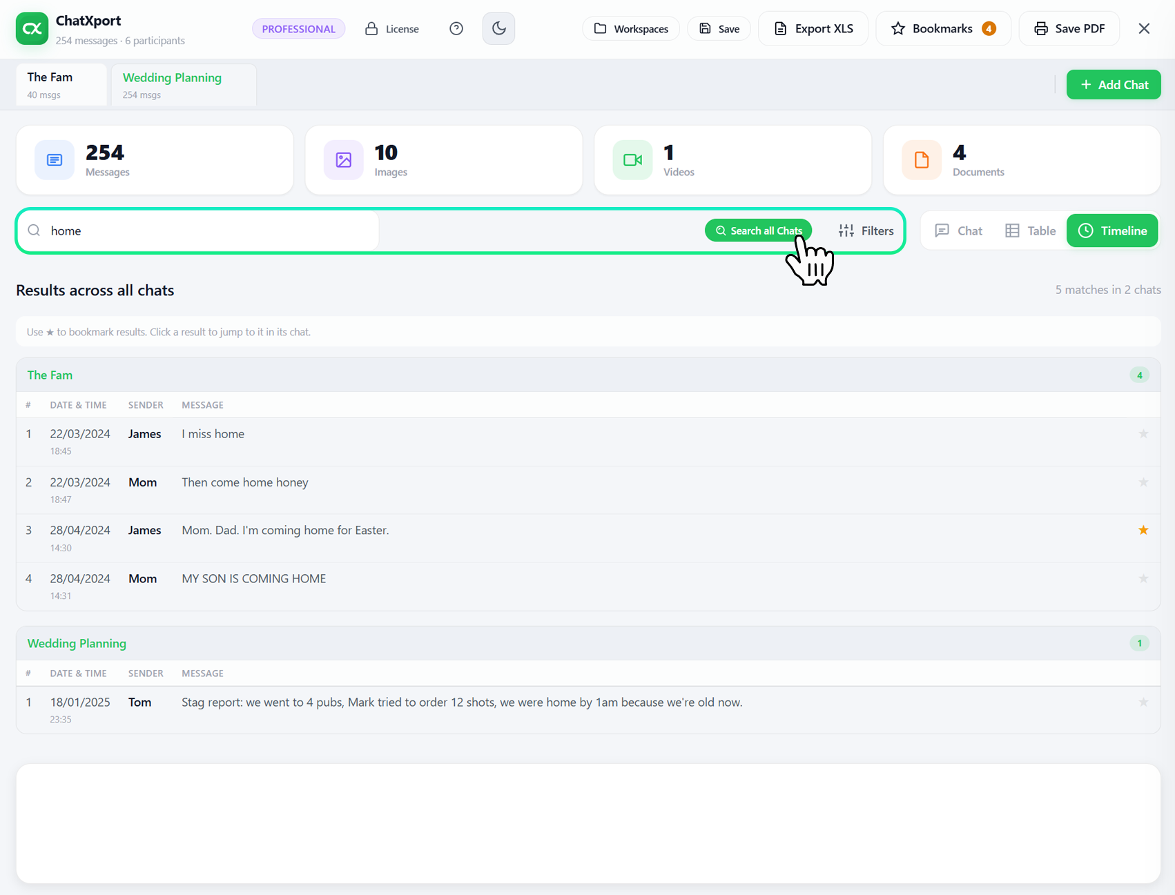Image resolution: width=1175 pixels, height=895 pixels.
Task: Collapse The Fam results group header
Action: tap(588, 375)
